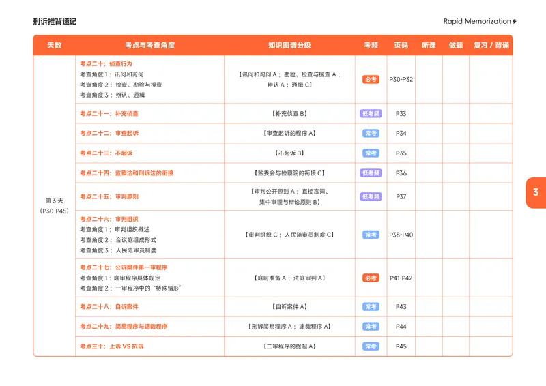The height and width of the screenshot is (386, 546).
Task: Click the lightning icon beside Rapid Memorization
Action: (515, 22)
